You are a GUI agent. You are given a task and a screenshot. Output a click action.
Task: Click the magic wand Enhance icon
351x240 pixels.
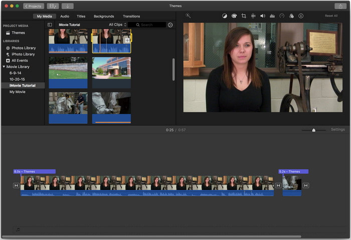[188, 16]
